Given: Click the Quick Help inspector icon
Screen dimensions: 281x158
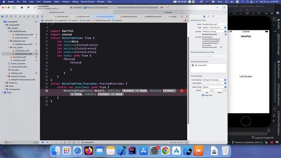Looking at the screenshot, I should point(213,17).
